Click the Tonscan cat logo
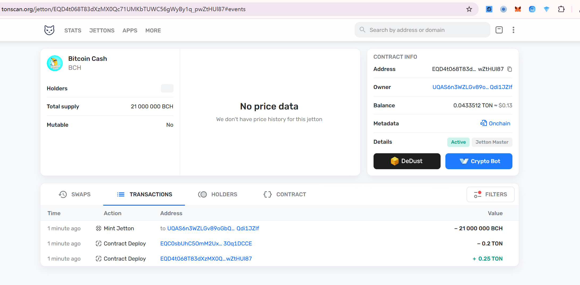The height and width of the screenshot is (285, 580). (x=49, y=30)
